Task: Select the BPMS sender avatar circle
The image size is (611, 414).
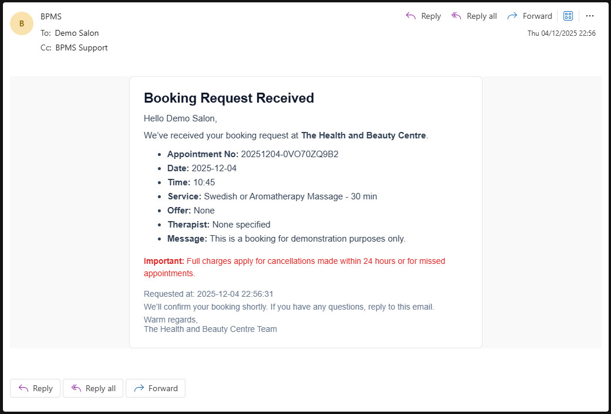Action: [x=22, y=23]
